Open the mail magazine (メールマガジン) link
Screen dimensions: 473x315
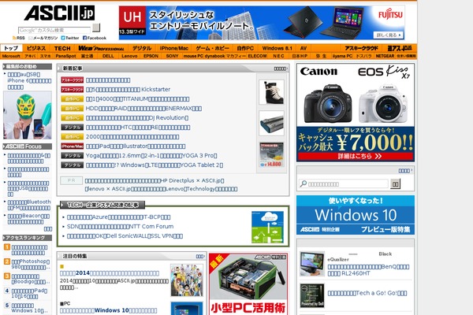[43, 38]
